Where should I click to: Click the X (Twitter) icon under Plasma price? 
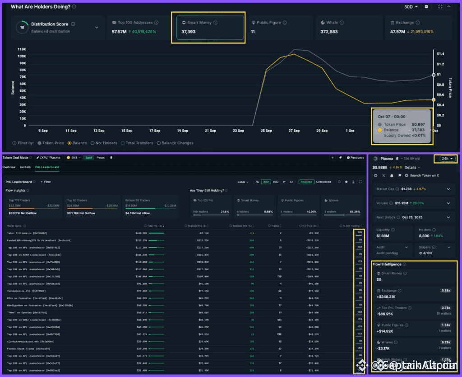[383, 175]
